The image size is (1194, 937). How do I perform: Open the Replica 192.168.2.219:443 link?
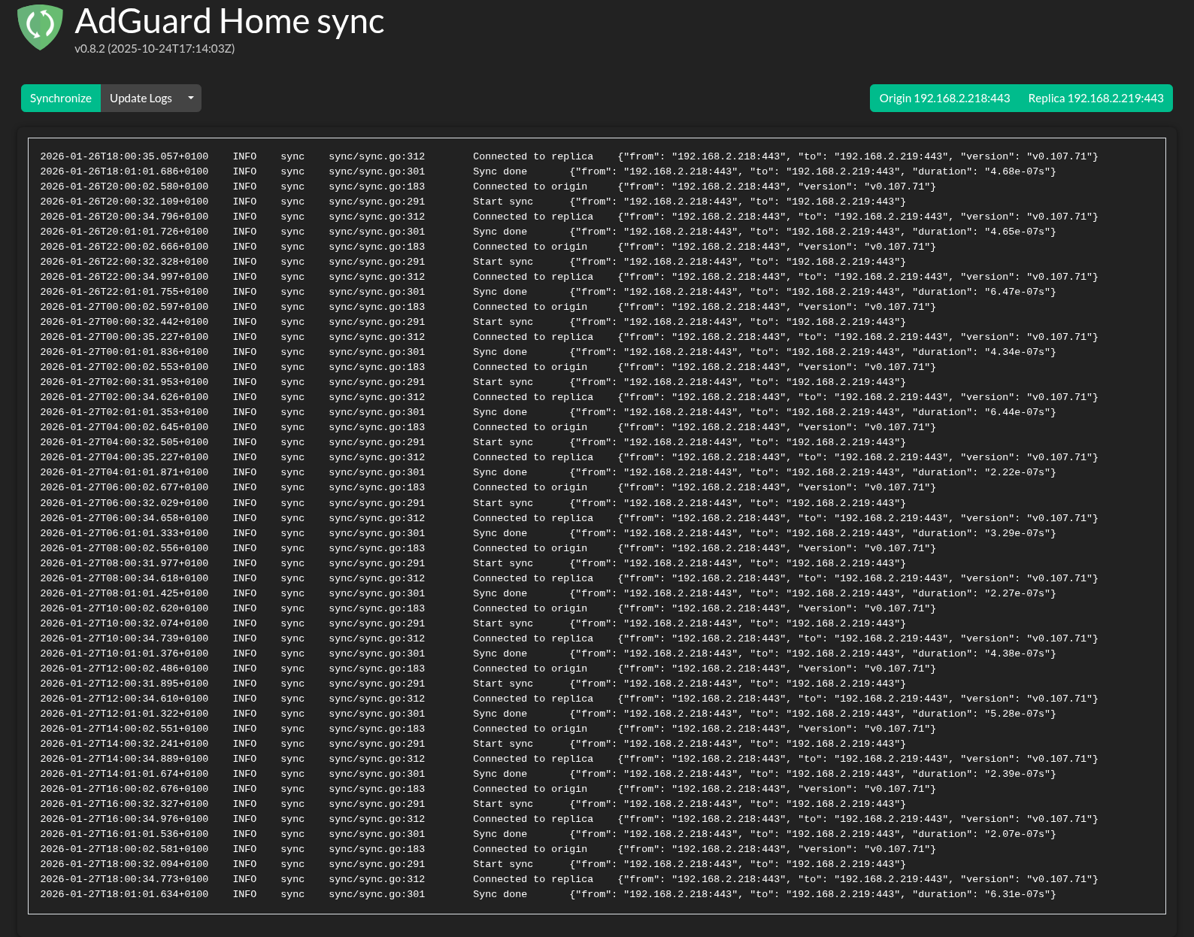(1096, 98)
